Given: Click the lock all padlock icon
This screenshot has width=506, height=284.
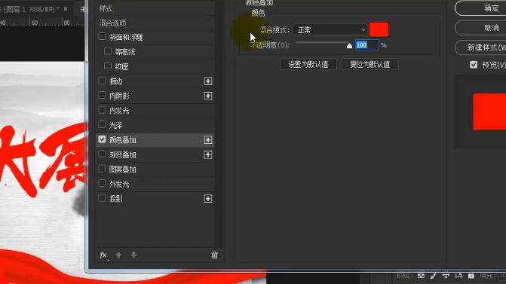Looking at the screenshot, I should click(471, 276).
